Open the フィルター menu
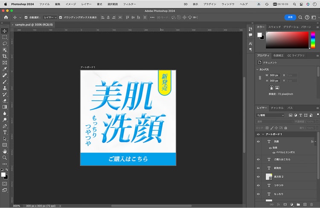Image resolution: width=320 pixels, height=208 pixels. 130,4
